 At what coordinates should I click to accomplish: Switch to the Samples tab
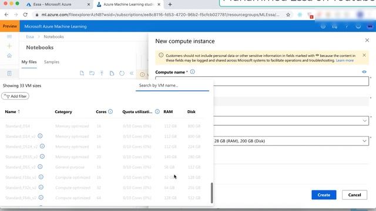pos(52,62)
